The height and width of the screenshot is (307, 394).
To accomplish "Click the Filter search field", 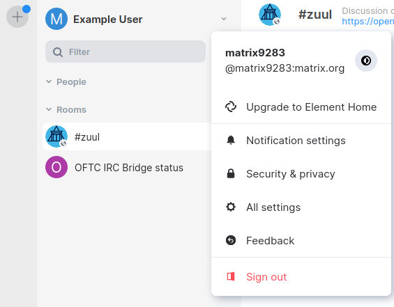I will tap(126, 52).
